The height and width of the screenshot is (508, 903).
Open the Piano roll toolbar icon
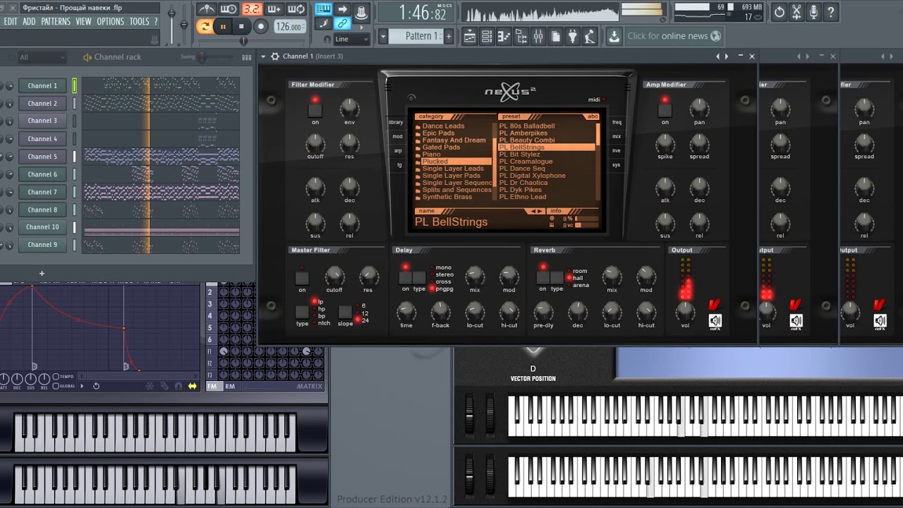504,36
